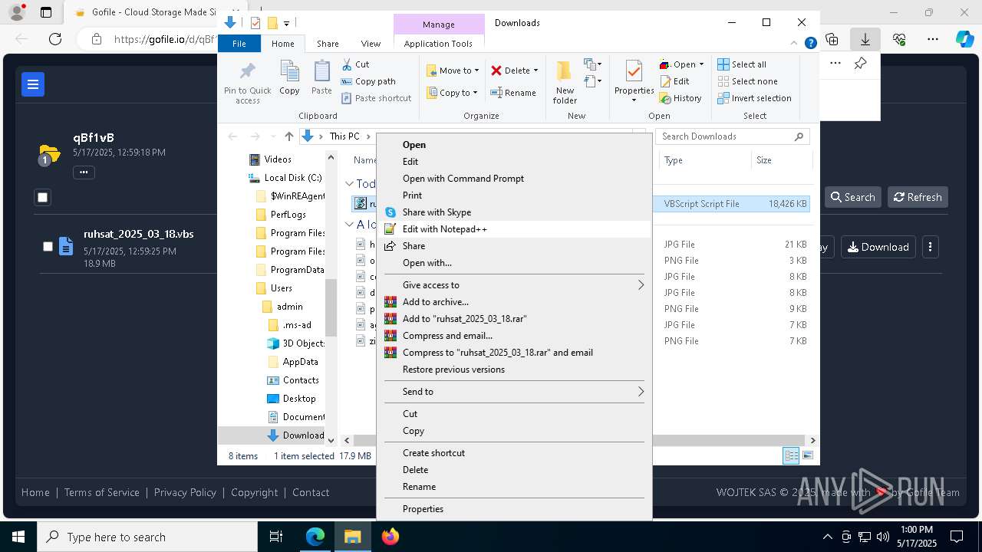The height and width of the screenshot is (552, 982).
Task: Tick the select-all checkbox in Gofile
Action: pos(43,198)
